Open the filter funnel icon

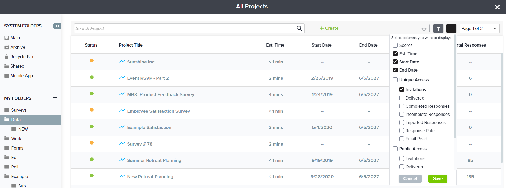pos(438,28)
